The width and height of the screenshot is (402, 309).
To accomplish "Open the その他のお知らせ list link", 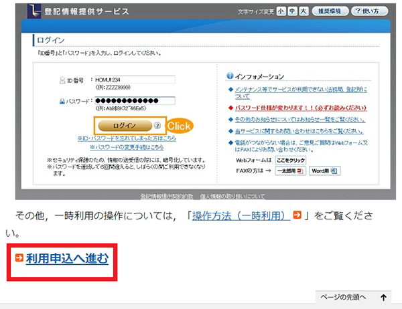I will coord(300,120).
